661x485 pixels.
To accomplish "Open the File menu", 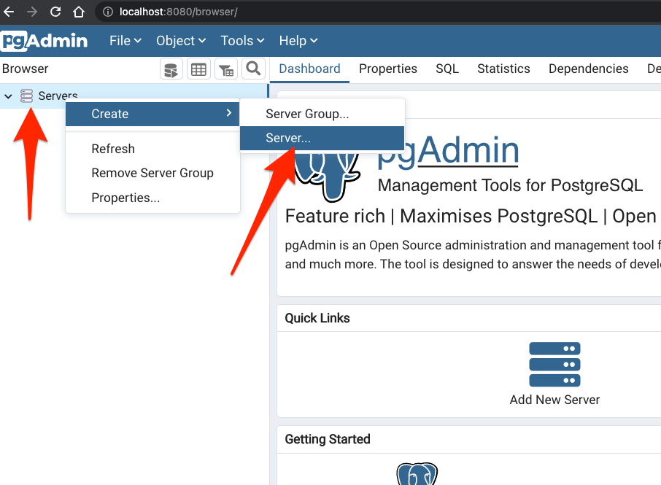I will pyautogui.click(x=125, y=41).
